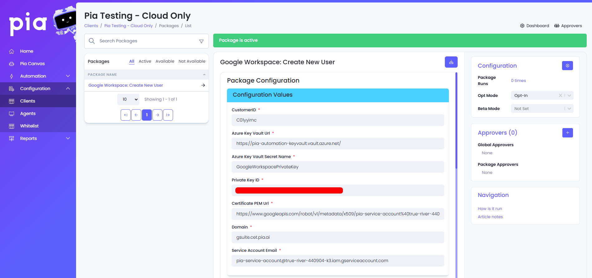Sort by Package Name column arrow
The height and width of the screenshot is (278, 592).
pyautogui.click(x=204, y=74)
